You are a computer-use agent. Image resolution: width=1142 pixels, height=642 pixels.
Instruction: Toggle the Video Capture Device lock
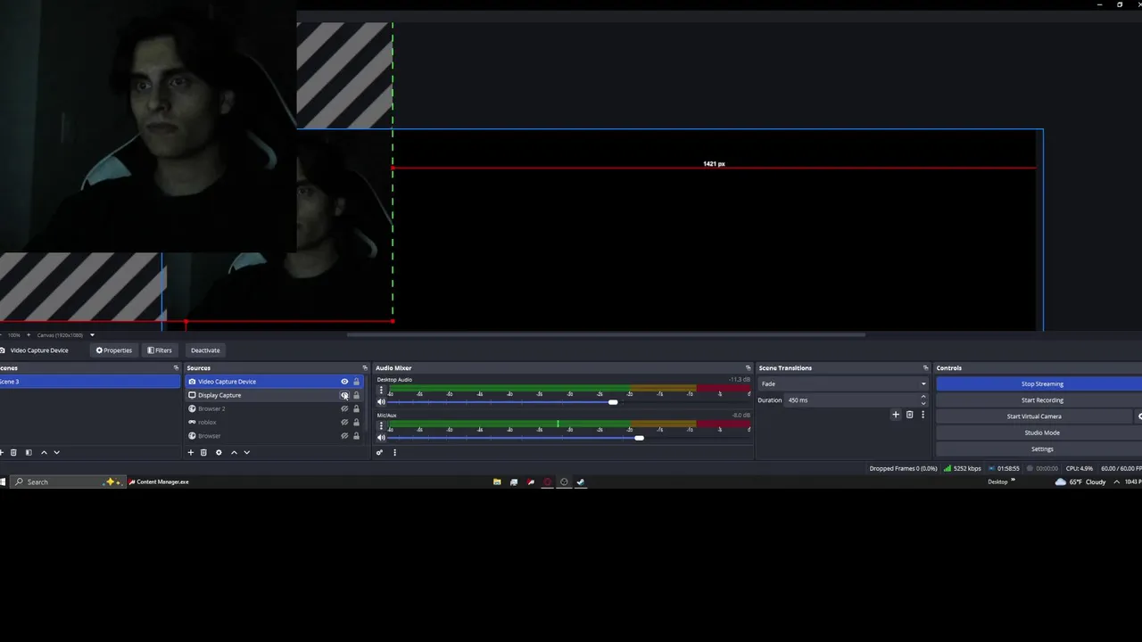[x=356, y=382]
